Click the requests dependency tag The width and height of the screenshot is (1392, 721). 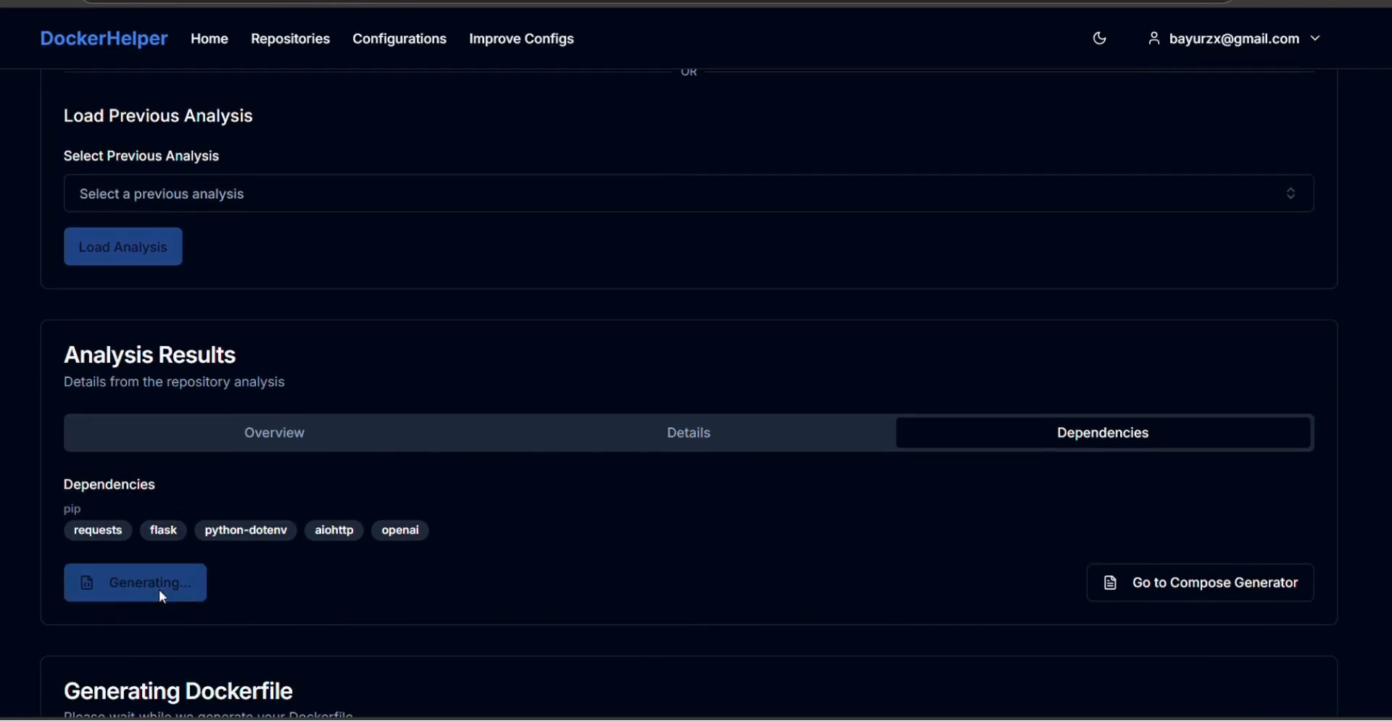click(x=98, y=530)
